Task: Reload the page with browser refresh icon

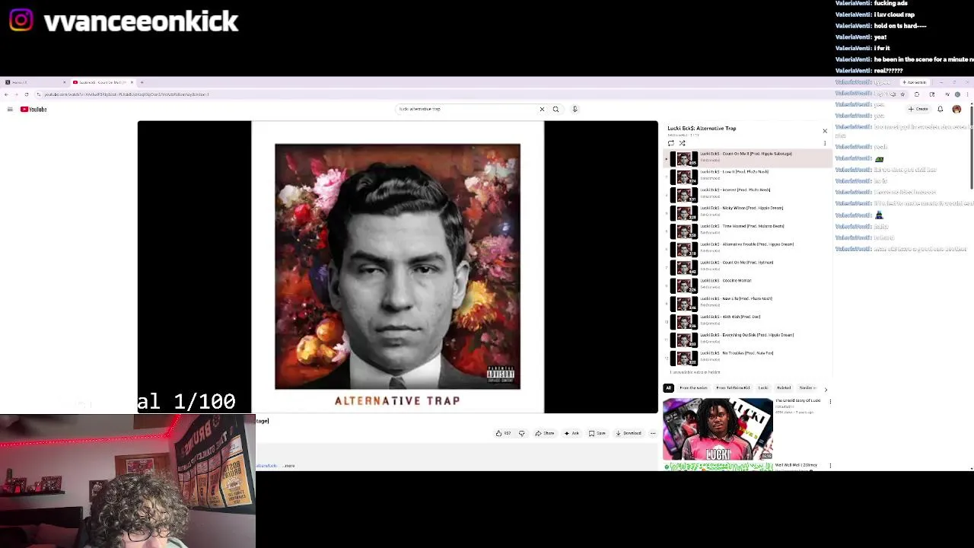Action: click(27, 94)
